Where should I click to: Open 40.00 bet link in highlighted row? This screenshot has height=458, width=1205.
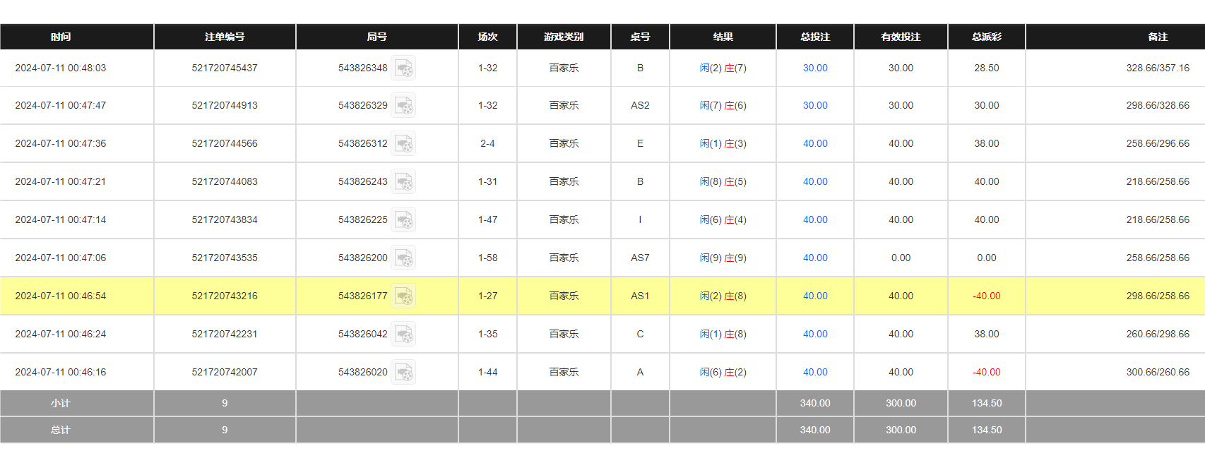pyautogui.click(x=814, y=296)
